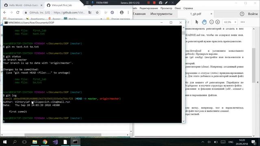The height and width of the screenshot is (146, 260).
Task: Click the browser horizontal scrollbar thumb
Action: (x=63, y=135)
